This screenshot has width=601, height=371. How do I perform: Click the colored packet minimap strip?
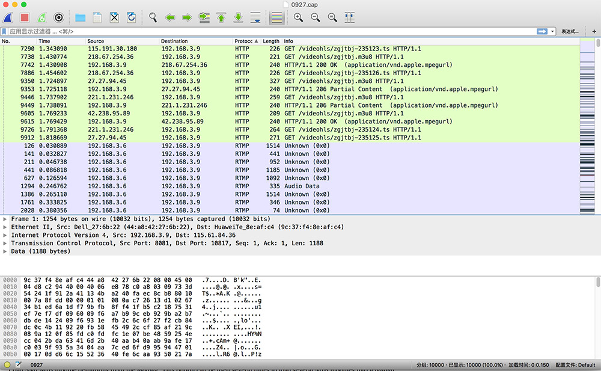[x=587, y=127]
